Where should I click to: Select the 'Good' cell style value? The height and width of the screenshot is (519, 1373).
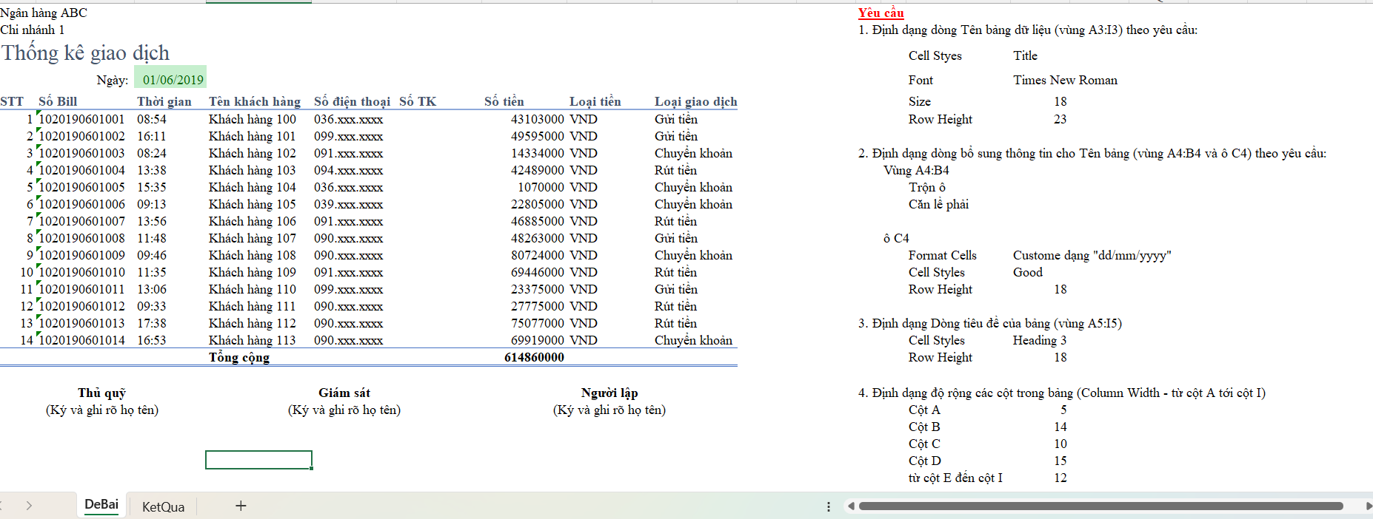pyautogui.click(x=1028, y=272)
